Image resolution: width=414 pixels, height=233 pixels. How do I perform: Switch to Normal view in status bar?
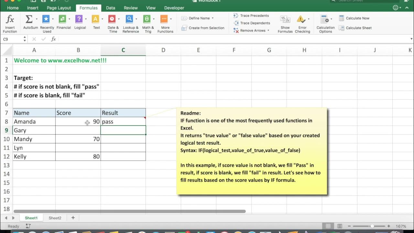328,226
